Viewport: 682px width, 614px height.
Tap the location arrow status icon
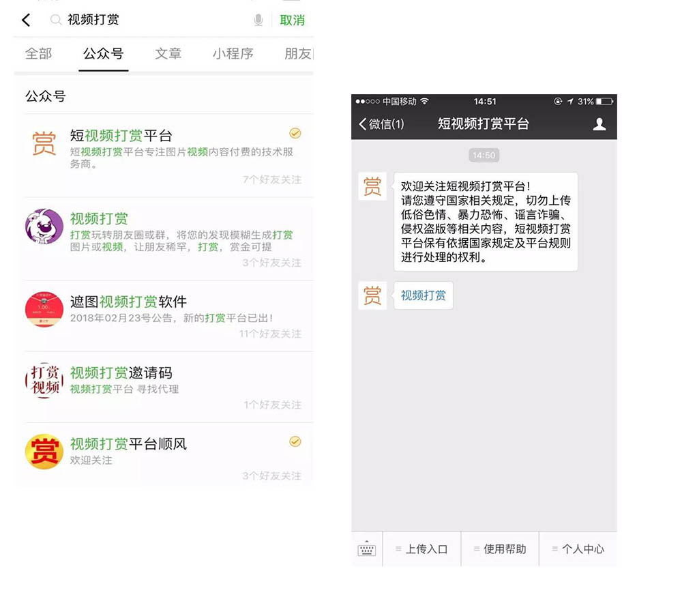pos(570,102)
